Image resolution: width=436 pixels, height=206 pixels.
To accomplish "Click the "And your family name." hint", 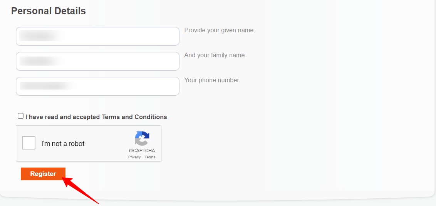I will 215,55.
